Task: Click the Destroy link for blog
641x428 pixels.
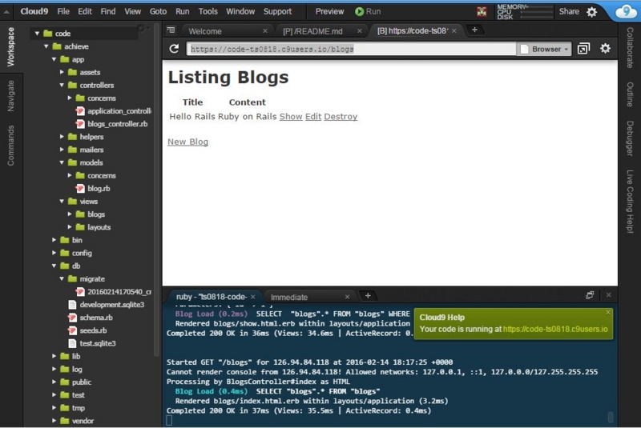Action: pyautogui.click(x=341, y=117)
